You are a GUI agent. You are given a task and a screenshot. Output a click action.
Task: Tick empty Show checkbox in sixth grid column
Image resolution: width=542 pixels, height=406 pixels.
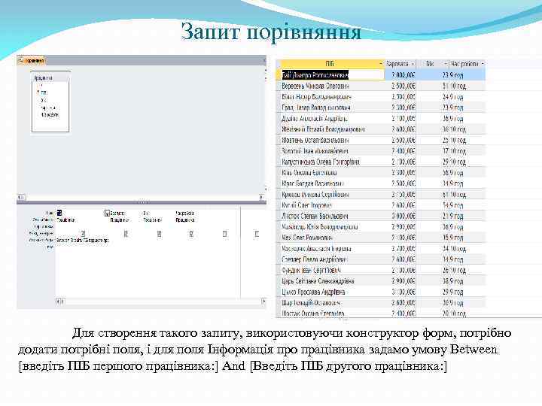pos(257,234)
